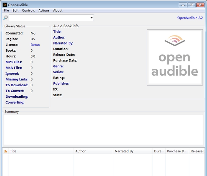207x176 pixels.
Task: Click the search magnifier icon
Action: [x=6, y=18]
